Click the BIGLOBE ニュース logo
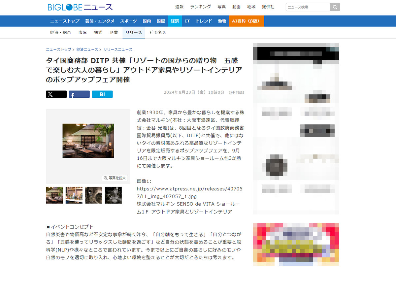Screen dimensions: 396x297 pos(80,7)
